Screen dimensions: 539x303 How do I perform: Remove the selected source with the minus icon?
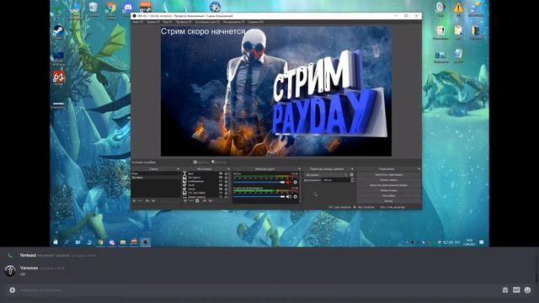pyautogui.click(x=191, y=200)
